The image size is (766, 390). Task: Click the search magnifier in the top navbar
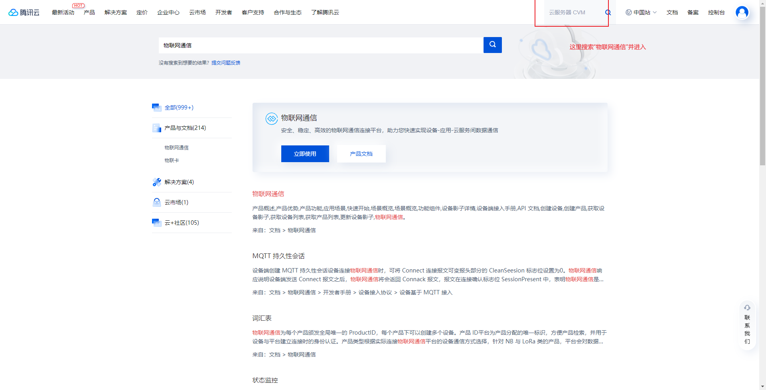(x=608, y=12)
